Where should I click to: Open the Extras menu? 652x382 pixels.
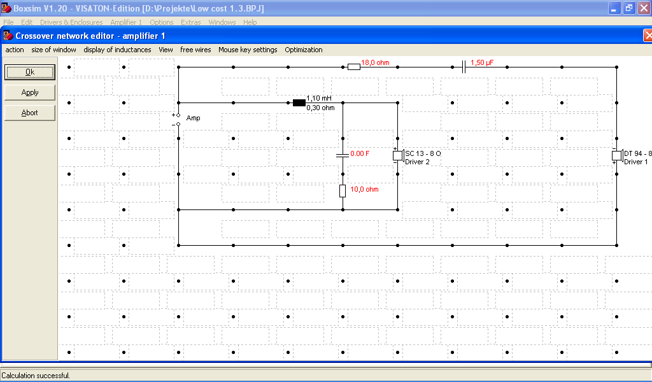coord(191,22)
